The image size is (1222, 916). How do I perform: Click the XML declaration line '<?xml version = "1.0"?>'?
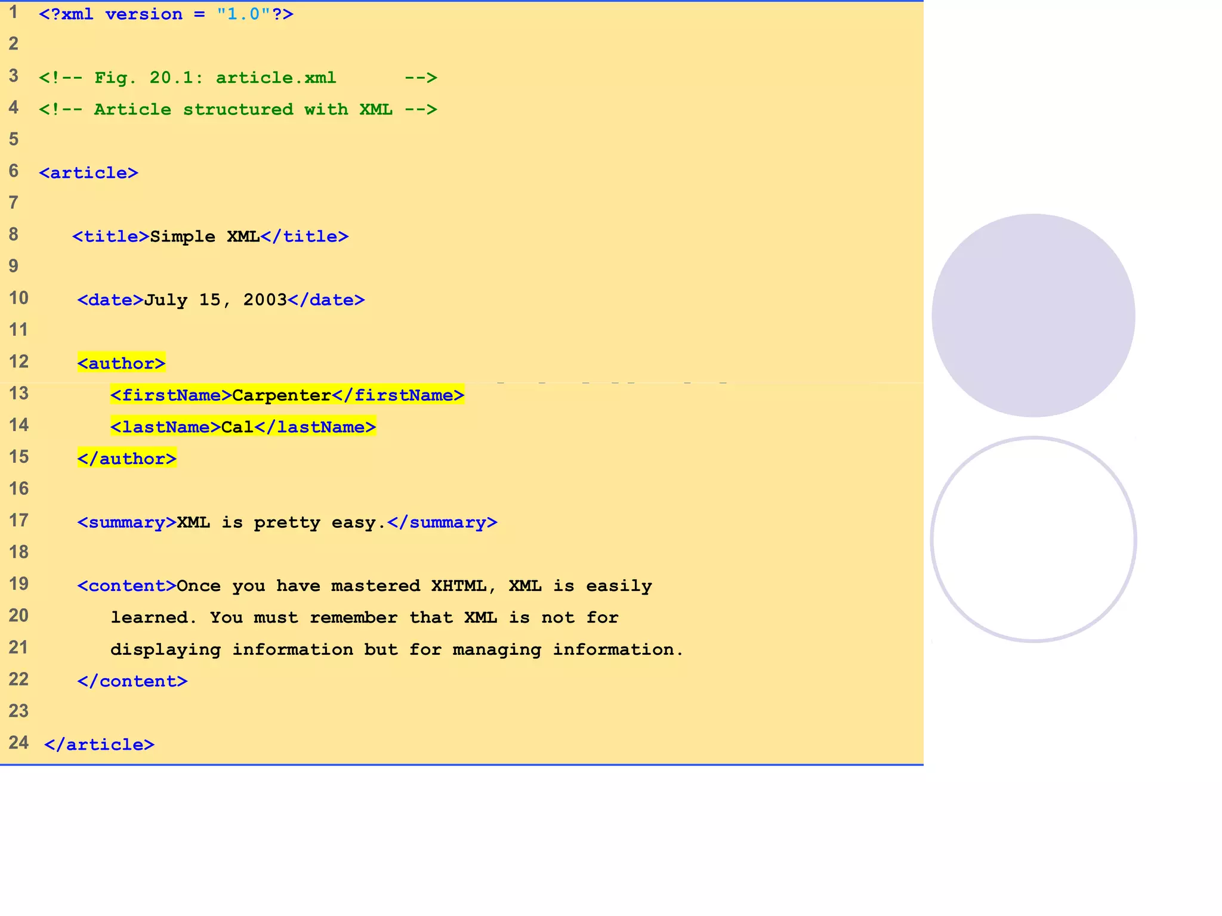[166, 14]
